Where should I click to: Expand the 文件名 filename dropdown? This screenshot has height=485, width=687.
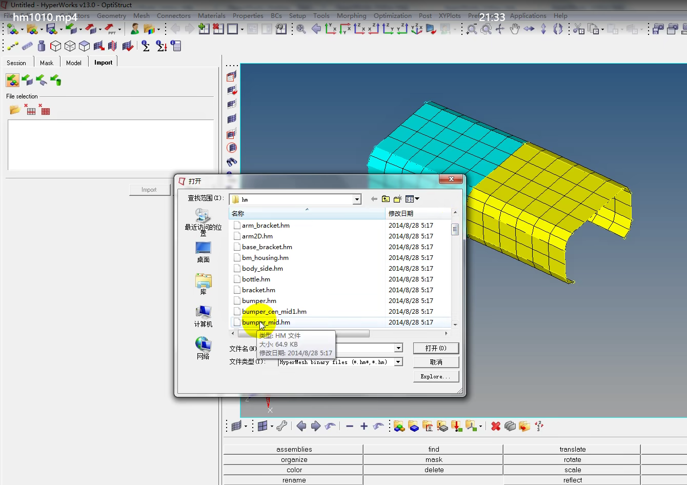coord(398,348)
